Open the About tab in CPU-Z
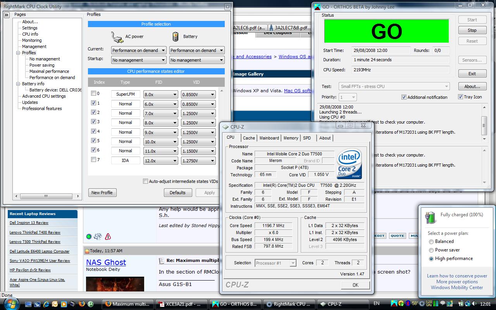Viewport: 496px width, 310px height. [x=325, y=138]
